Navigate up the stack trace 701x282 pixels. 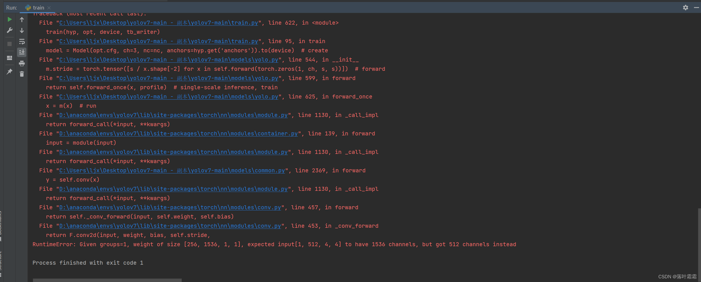pos(22,19)
